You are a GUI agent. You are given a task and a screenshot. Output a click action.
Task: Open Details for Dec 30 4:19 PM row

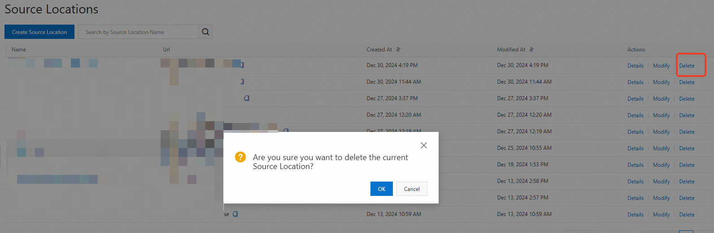click(x=636, y=66)
